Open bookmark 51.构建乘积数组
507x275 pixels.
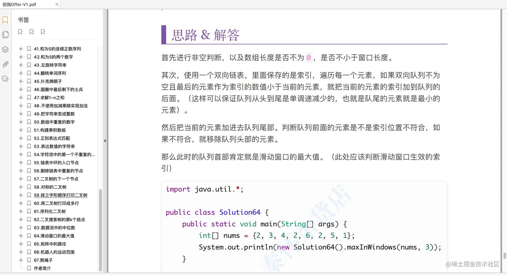(x=50, y=130)
